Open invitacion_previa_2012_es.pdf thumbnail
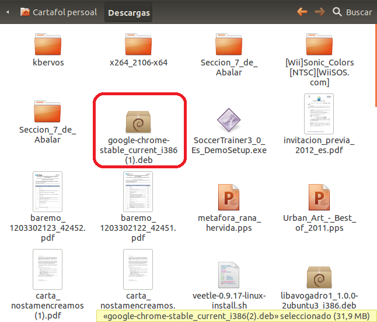 (319, 114)
